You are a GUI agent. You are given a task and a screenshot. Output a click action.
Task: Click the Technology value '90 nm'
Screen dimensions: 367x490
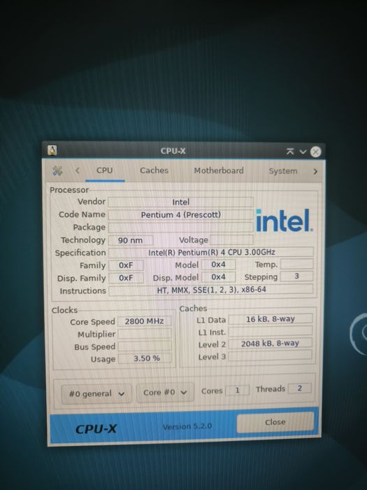(131, 240)
